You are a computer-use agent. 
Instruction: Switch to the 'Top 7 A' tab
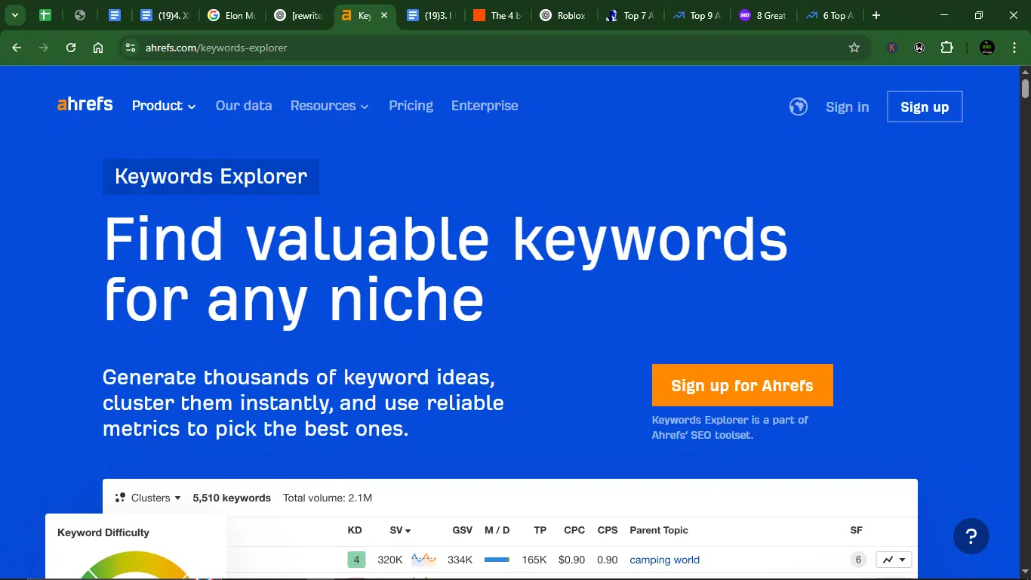630,15
